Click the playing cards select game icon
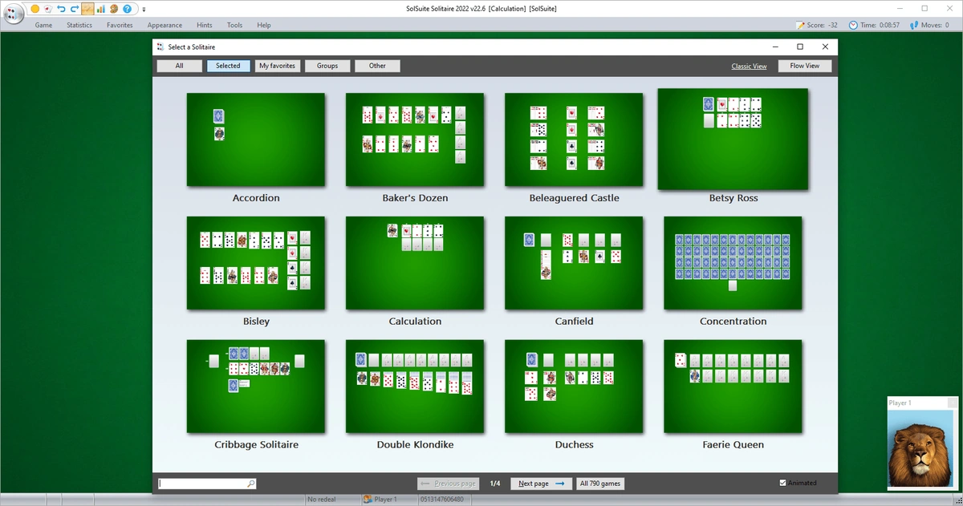The image size is (963, 506). click(x=48, y=9)
